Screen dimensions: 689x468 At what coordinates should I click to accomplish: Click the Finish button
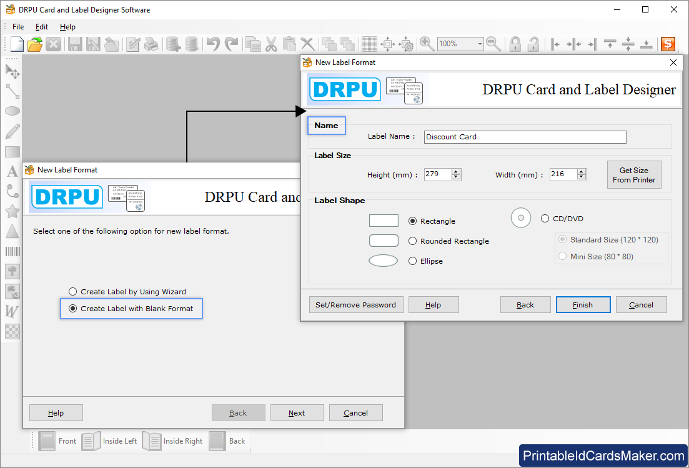(583, 304)
